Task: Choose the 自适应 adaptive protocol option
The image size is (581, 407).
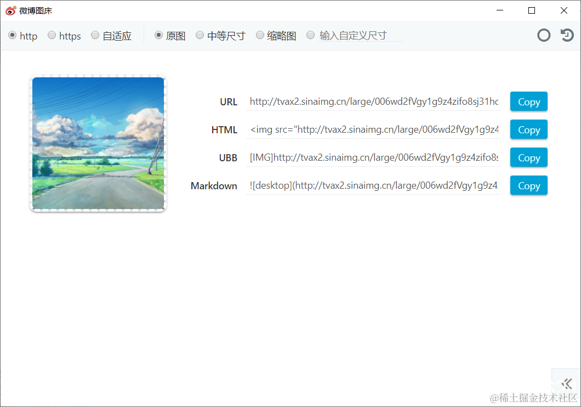Action: [94, 35]
